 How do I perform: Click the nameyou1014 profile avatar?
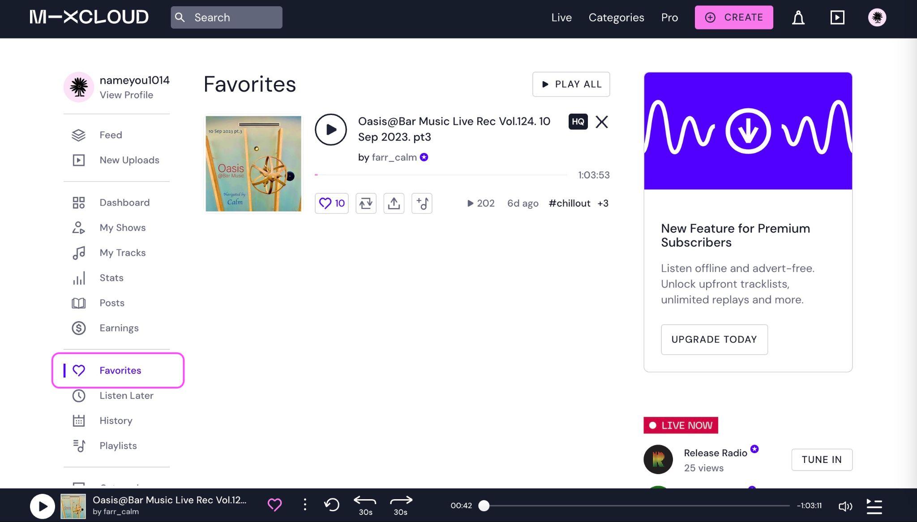79,87
